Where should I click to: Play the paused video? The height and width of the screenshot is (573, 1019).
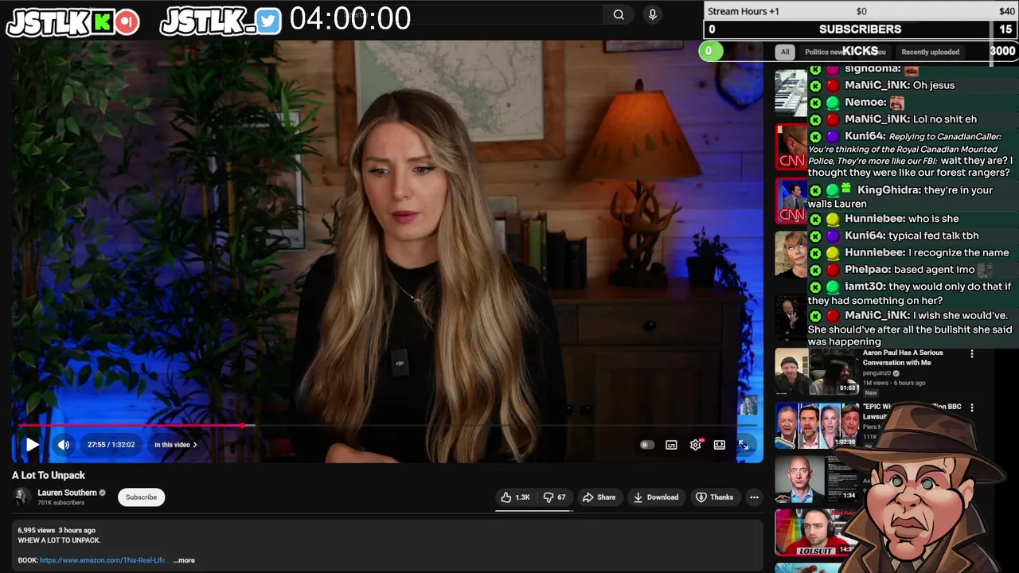(32, 445)
